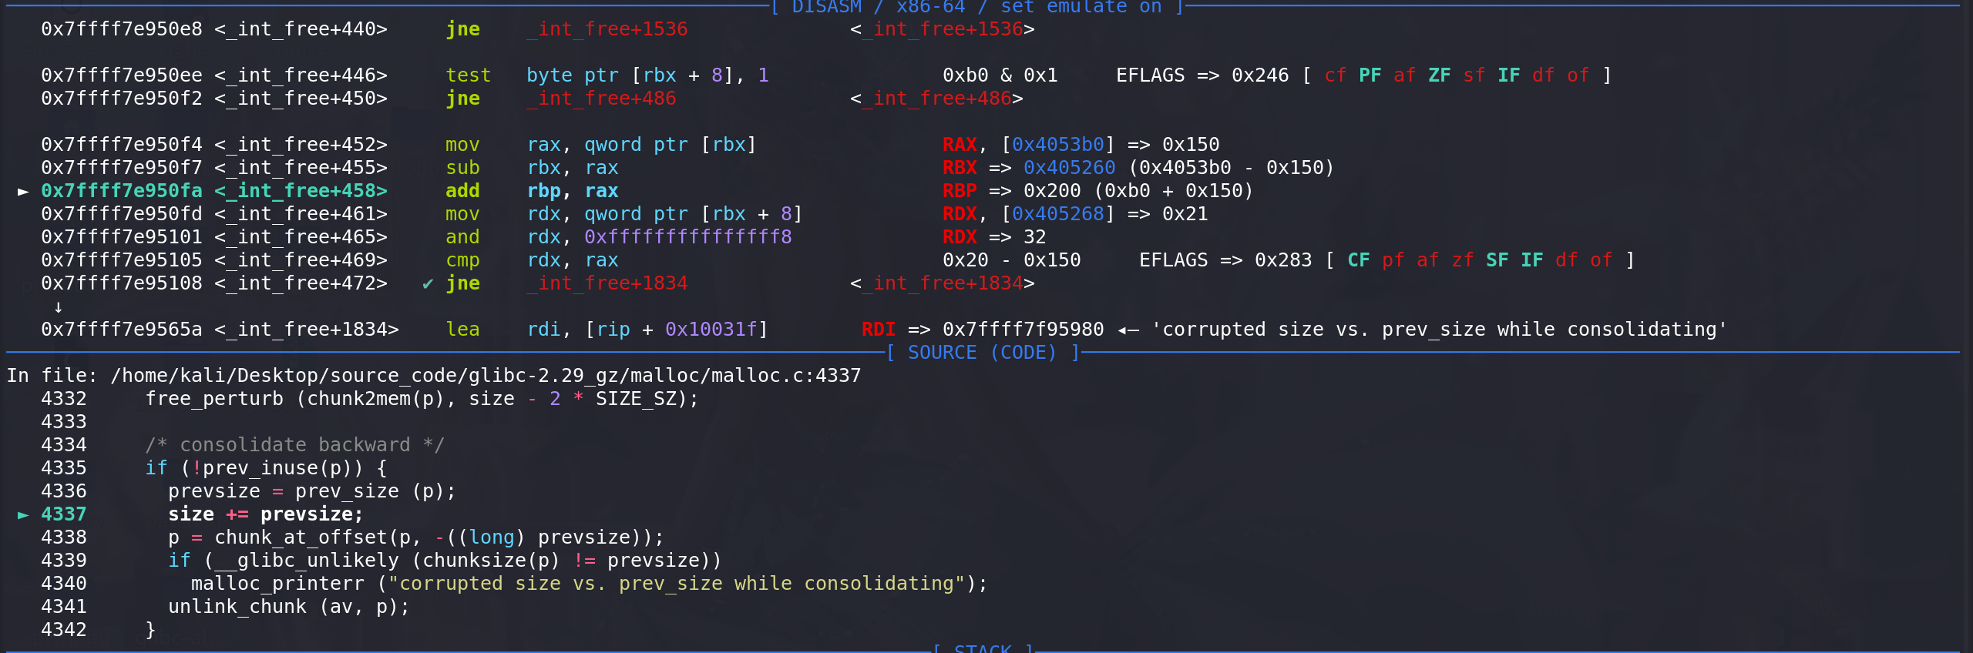Click source line 4334 consolidate backward comment
The width and height of the screenshot is (1973, 653).
295,445
